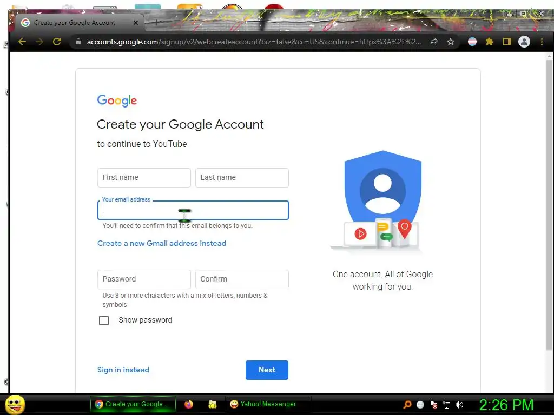
Task: Minimize the Chrome window
Action: tap(510, 14)
